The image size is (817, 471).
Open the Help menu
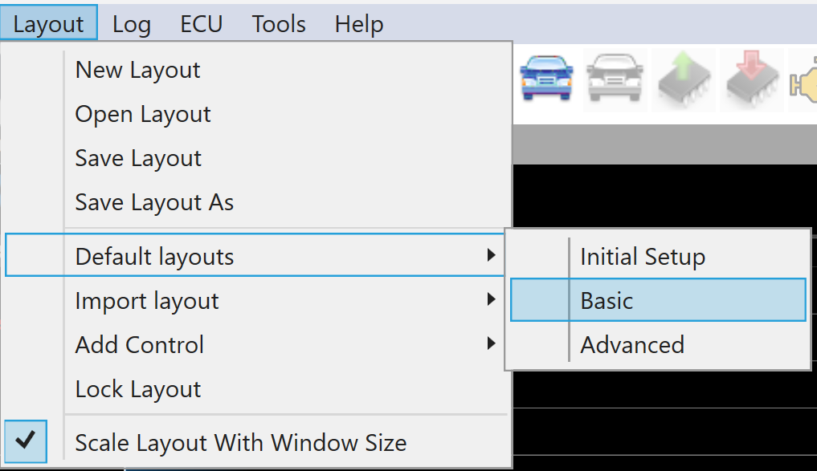point(359,24)
